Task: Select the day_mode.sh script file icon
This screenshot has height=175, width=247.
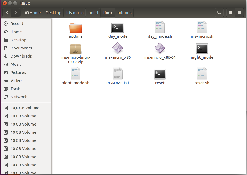Action: click(x=160, y=27)
